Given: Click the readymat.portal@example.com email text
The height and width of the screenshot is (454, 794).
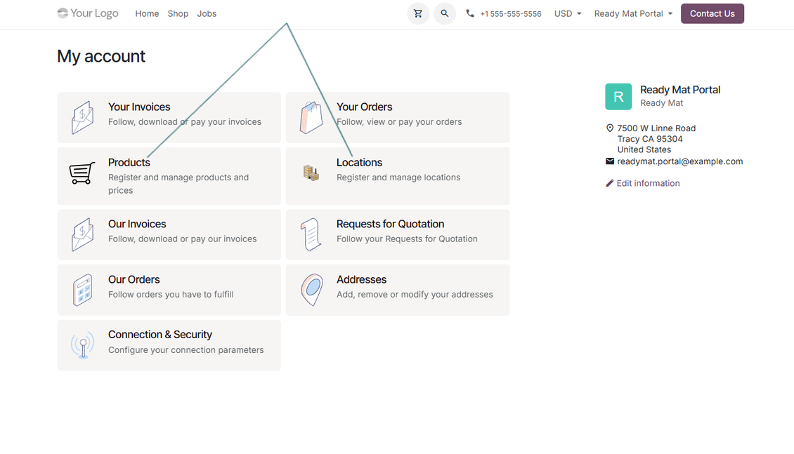Looking at the screenshot, I should pos(680,161).
